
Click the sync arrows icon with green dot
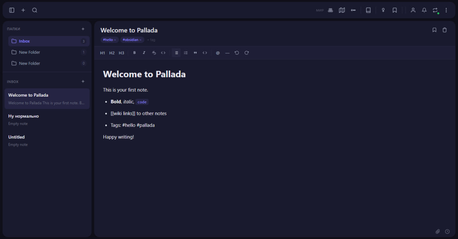pyautogui.click(x=435, y=10)
